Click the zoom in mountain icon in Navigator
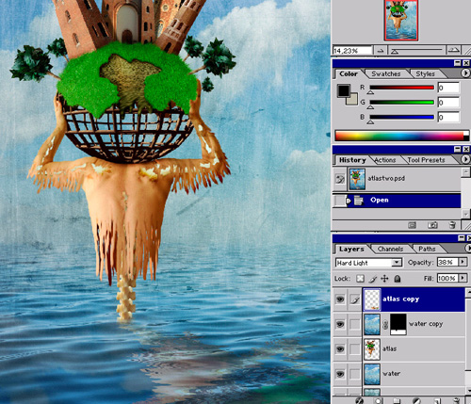 pyautogui.click(x=454, y=50)
